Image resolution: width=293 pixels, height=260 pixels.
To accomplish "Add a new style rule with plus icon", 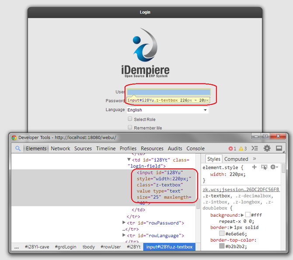I will point(254,167).
